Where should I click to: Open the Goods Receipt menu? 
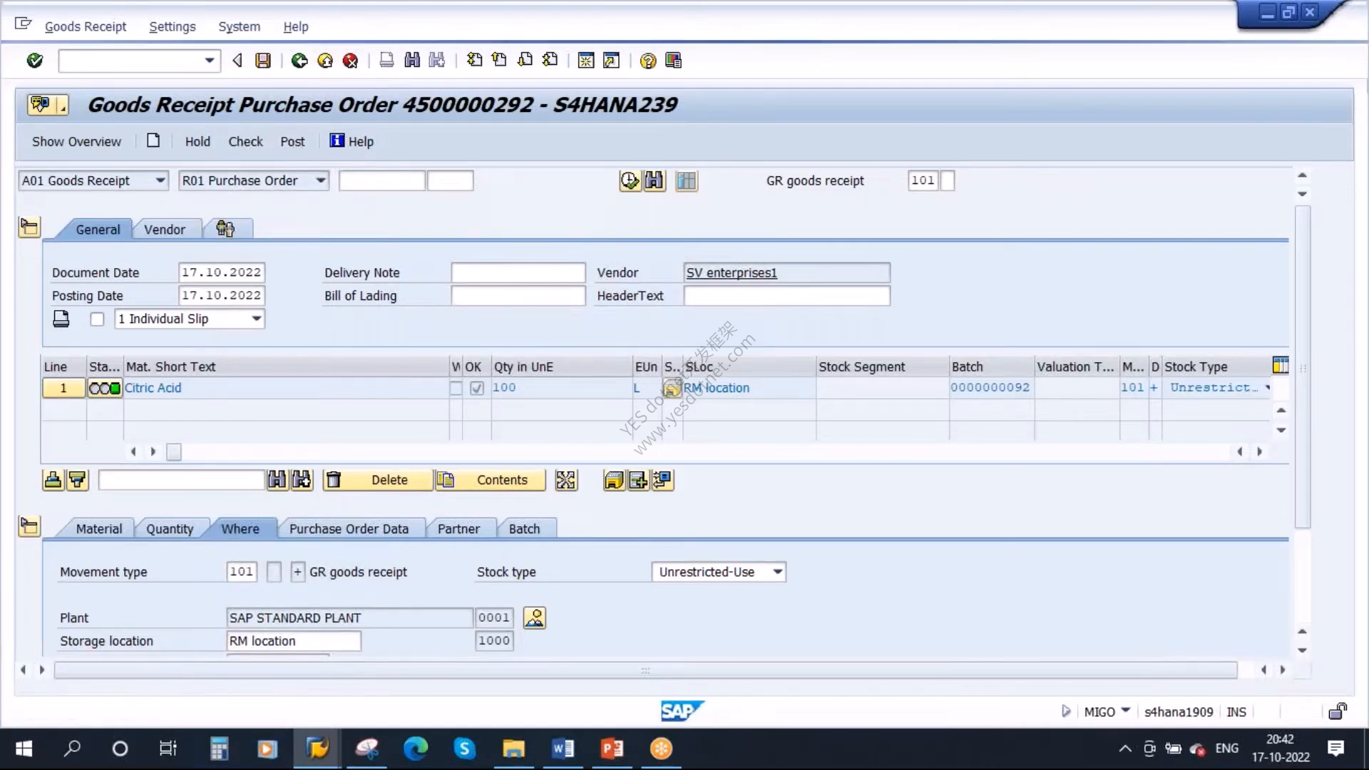tap(86, 26)
